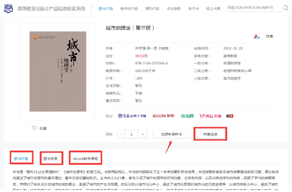Click the 16开 format value
Screen dimensions: 292x192
pos(139,79)
